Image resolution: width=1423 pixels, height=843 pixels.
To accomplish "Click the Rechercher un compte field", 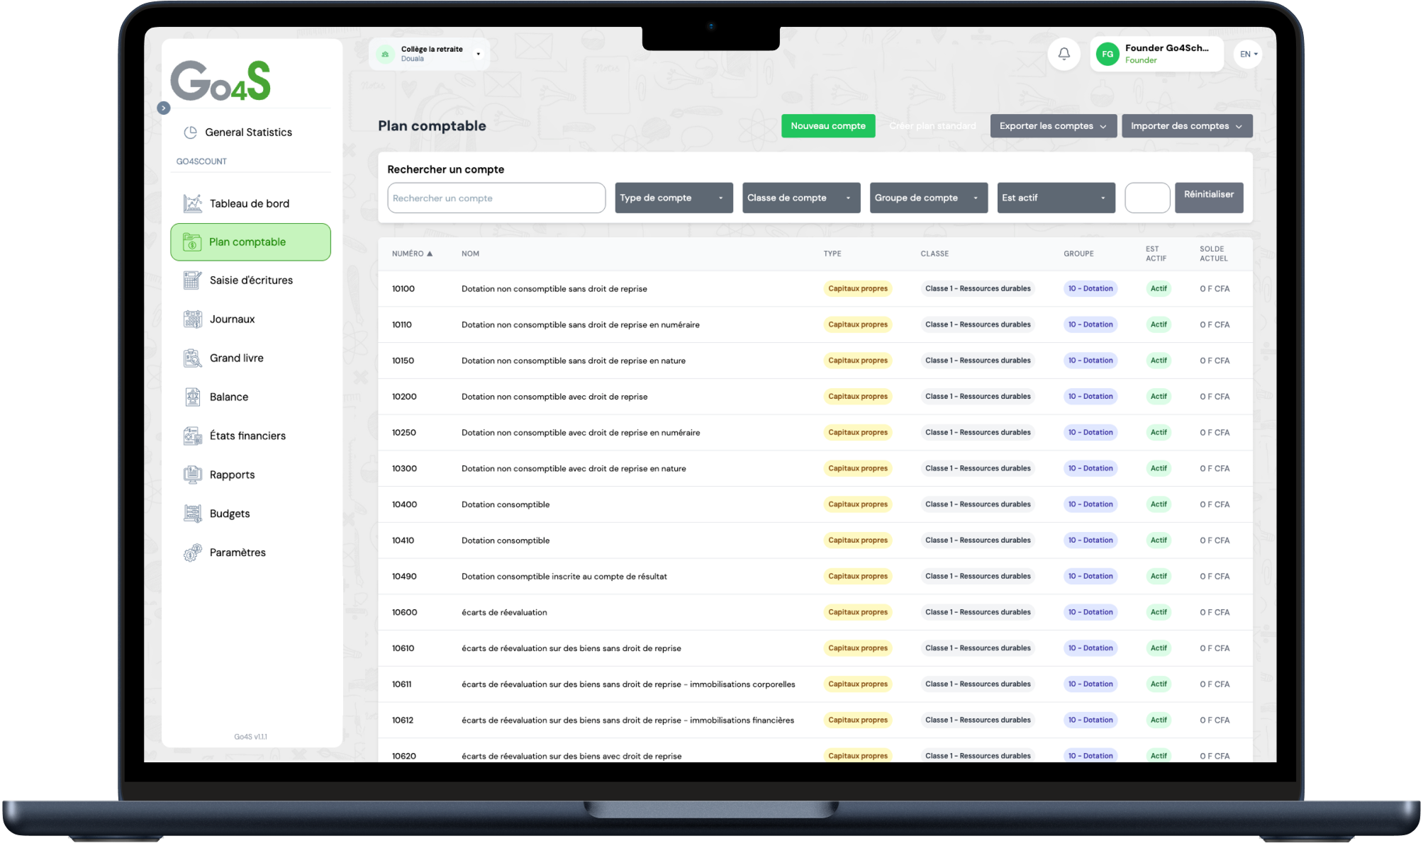I will coord(496,198).
